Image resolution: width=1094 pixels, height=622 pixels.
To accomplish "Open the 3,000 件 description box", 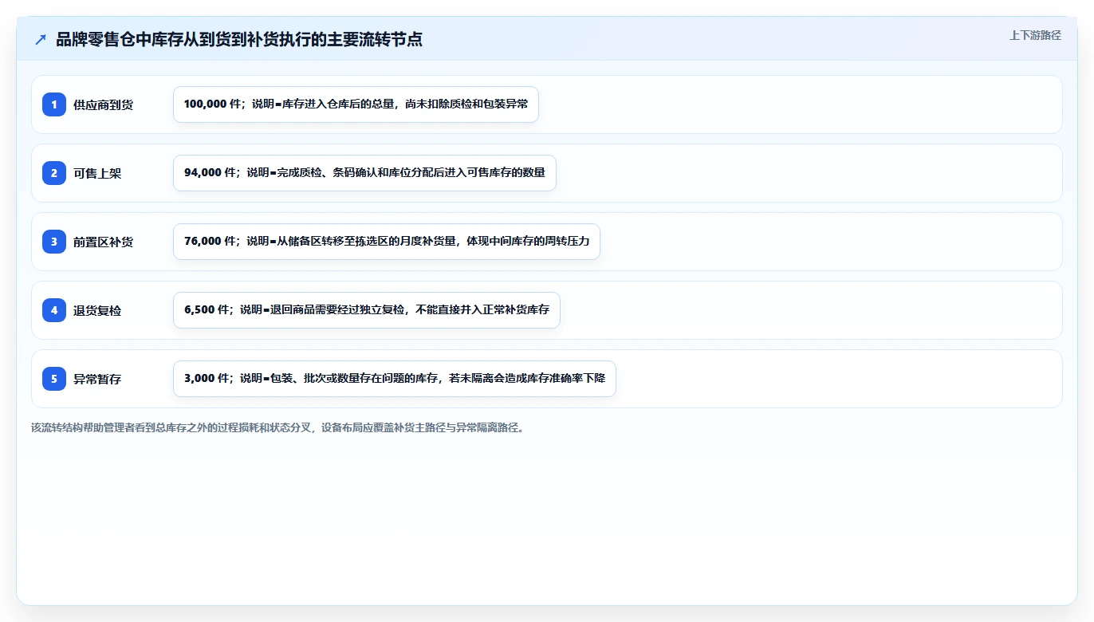I will point(395,379).
